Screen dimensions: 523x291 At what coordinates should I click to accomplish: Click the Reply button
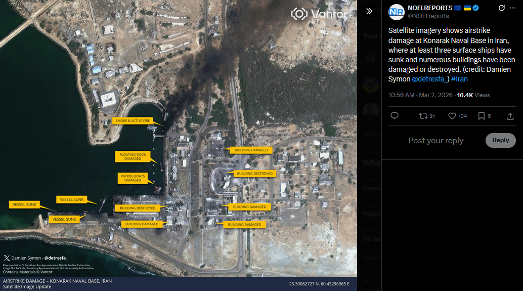[x=500, y=140]
